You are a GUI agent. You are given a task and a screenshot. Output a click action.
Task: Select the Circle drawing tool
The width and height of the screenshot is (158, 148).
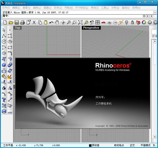4,41
